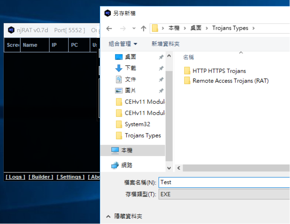Go up one folder level
The height and width of the screenshot is (224, 290).
[x=144, y=28]
